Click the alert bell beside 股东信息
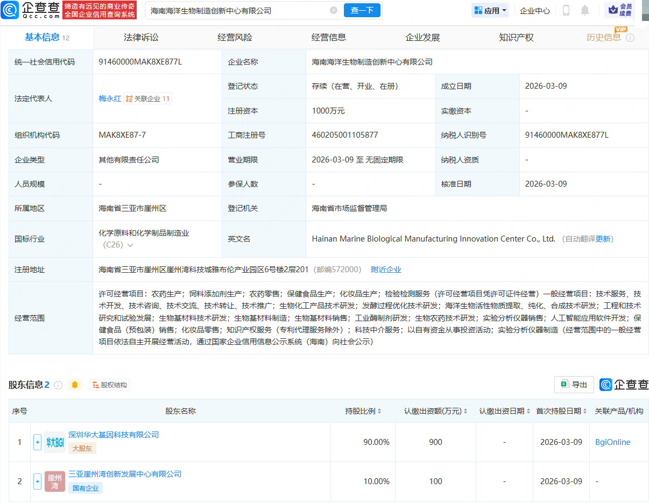Image resolution: width=649 pixels, height=503 pixels. pos(75,385)
